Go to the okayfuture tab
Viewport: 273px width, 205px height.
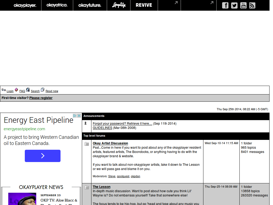click(90, 5)
